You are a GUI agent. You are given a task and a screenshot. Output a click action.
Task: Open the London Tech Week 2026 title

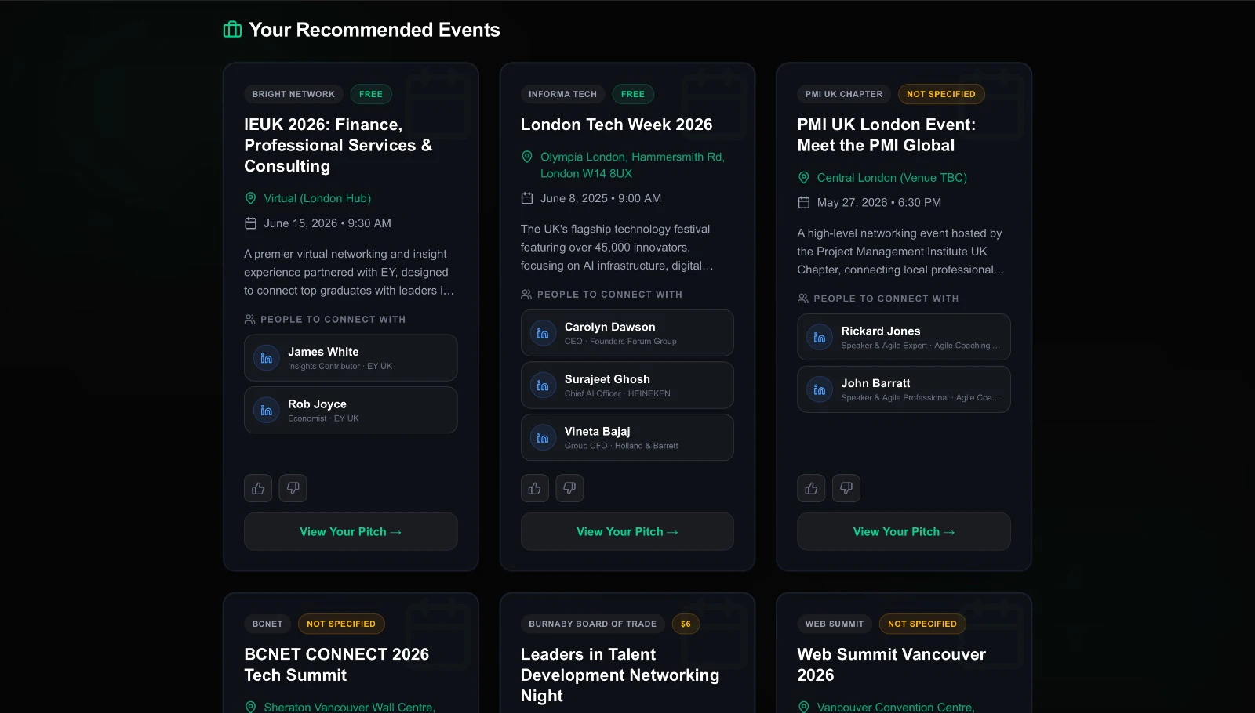(x=617, y=125)
